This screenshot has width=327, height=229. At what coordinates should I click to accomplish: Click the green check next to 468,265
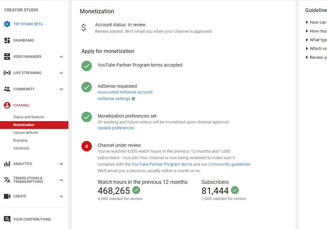[x=136, y=190]
